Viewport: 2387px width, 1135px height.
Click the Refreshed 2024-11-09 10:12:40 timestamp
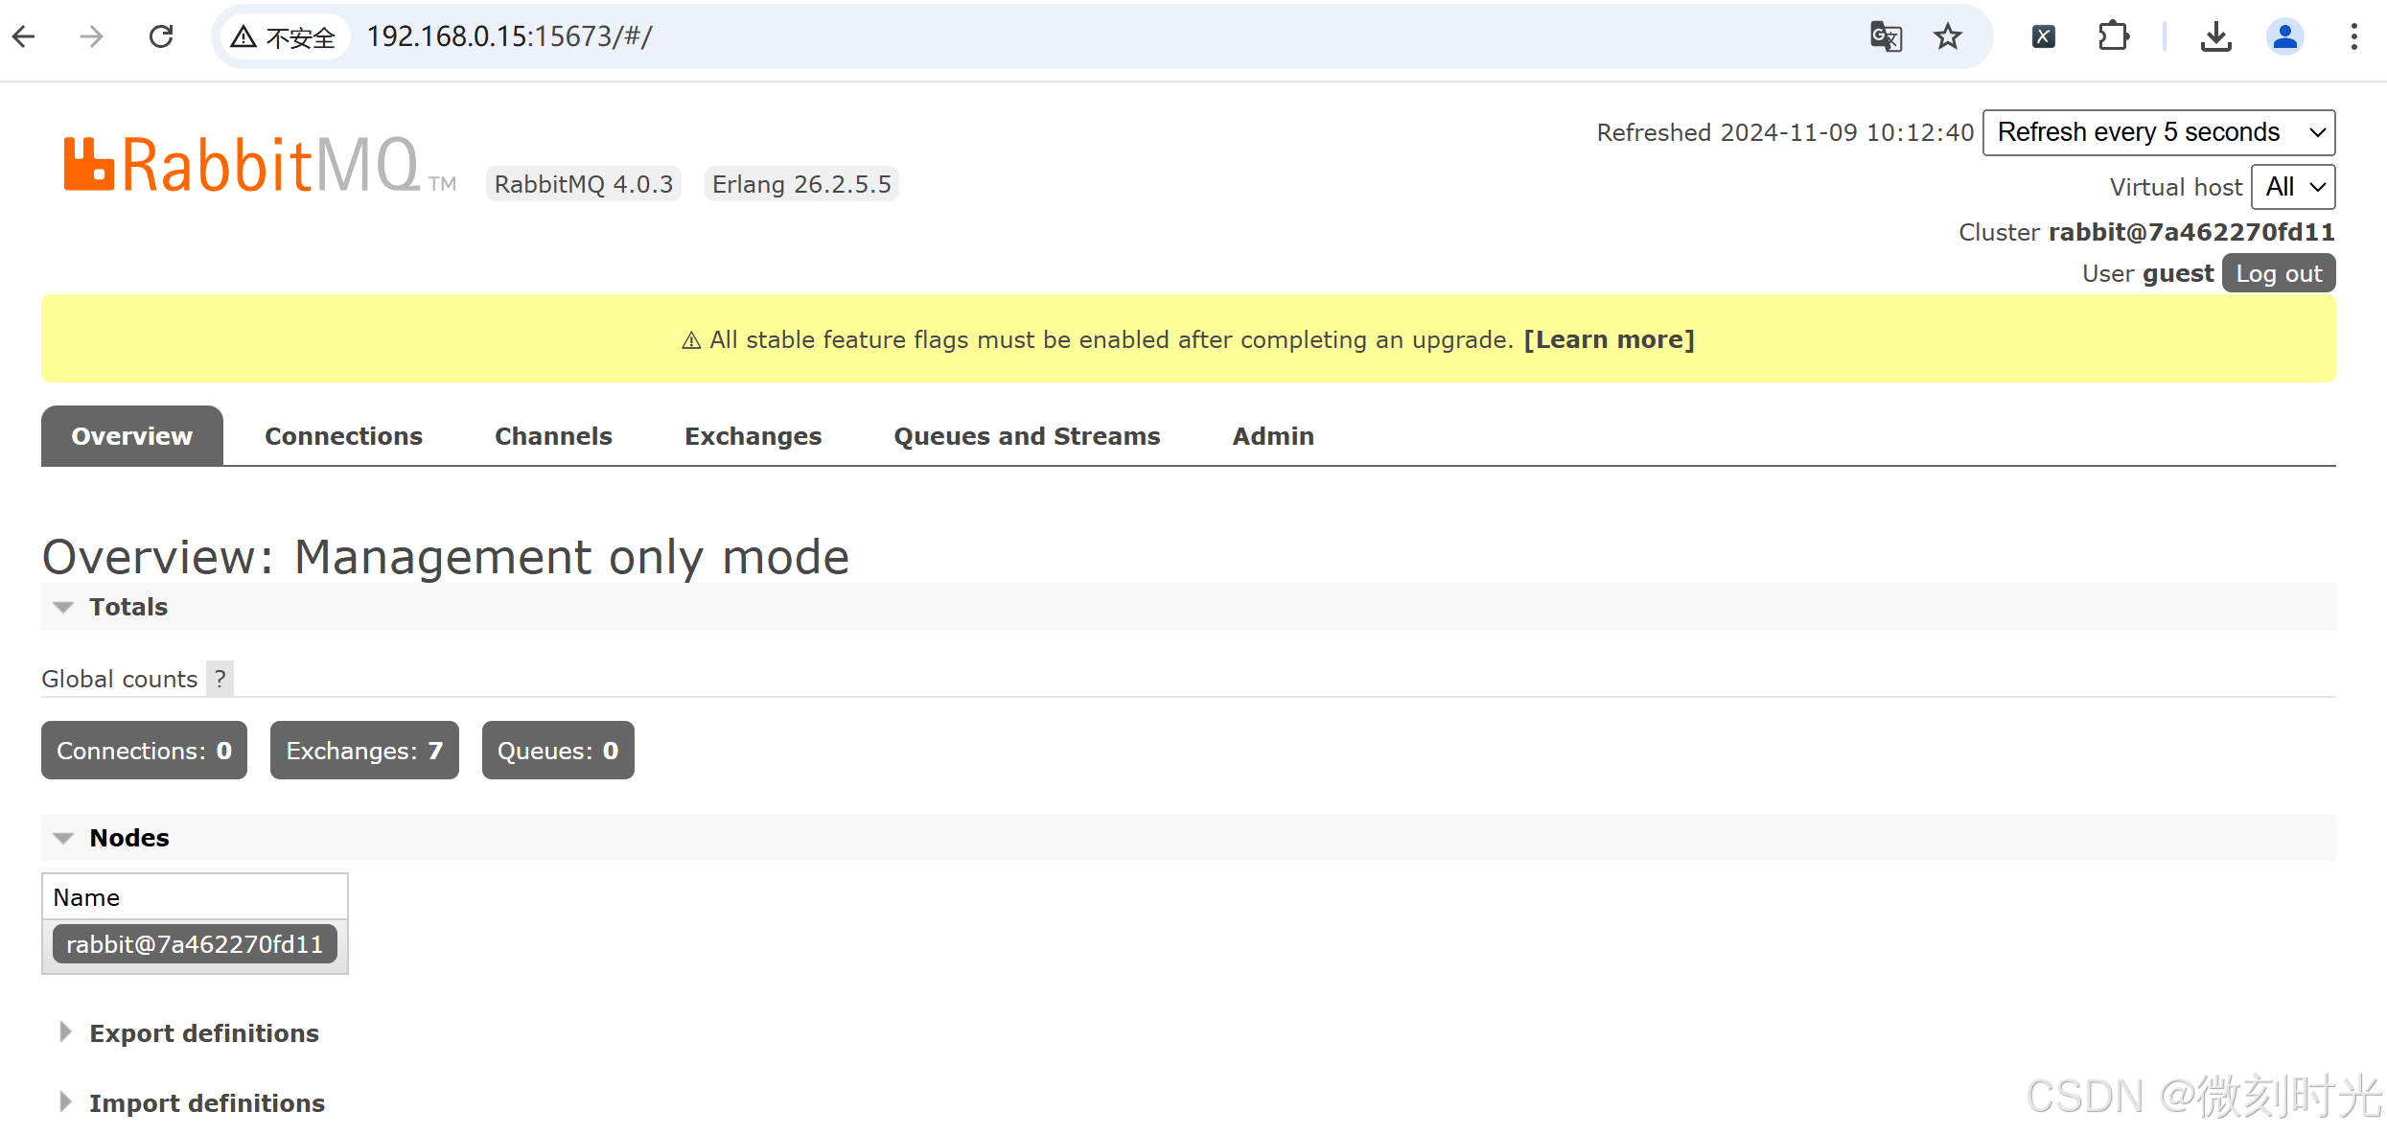(x=1784, y=132)
